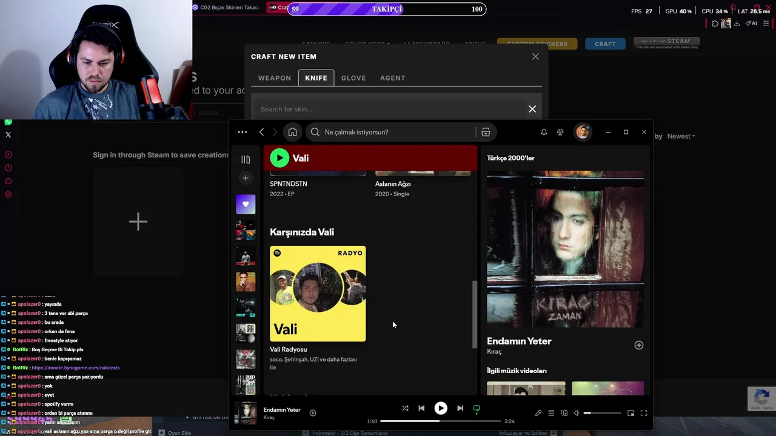The width and height of the screenshot is (776, 436).
Task: Open the Aslanın Ağzı release title
Action: [393, 183]
